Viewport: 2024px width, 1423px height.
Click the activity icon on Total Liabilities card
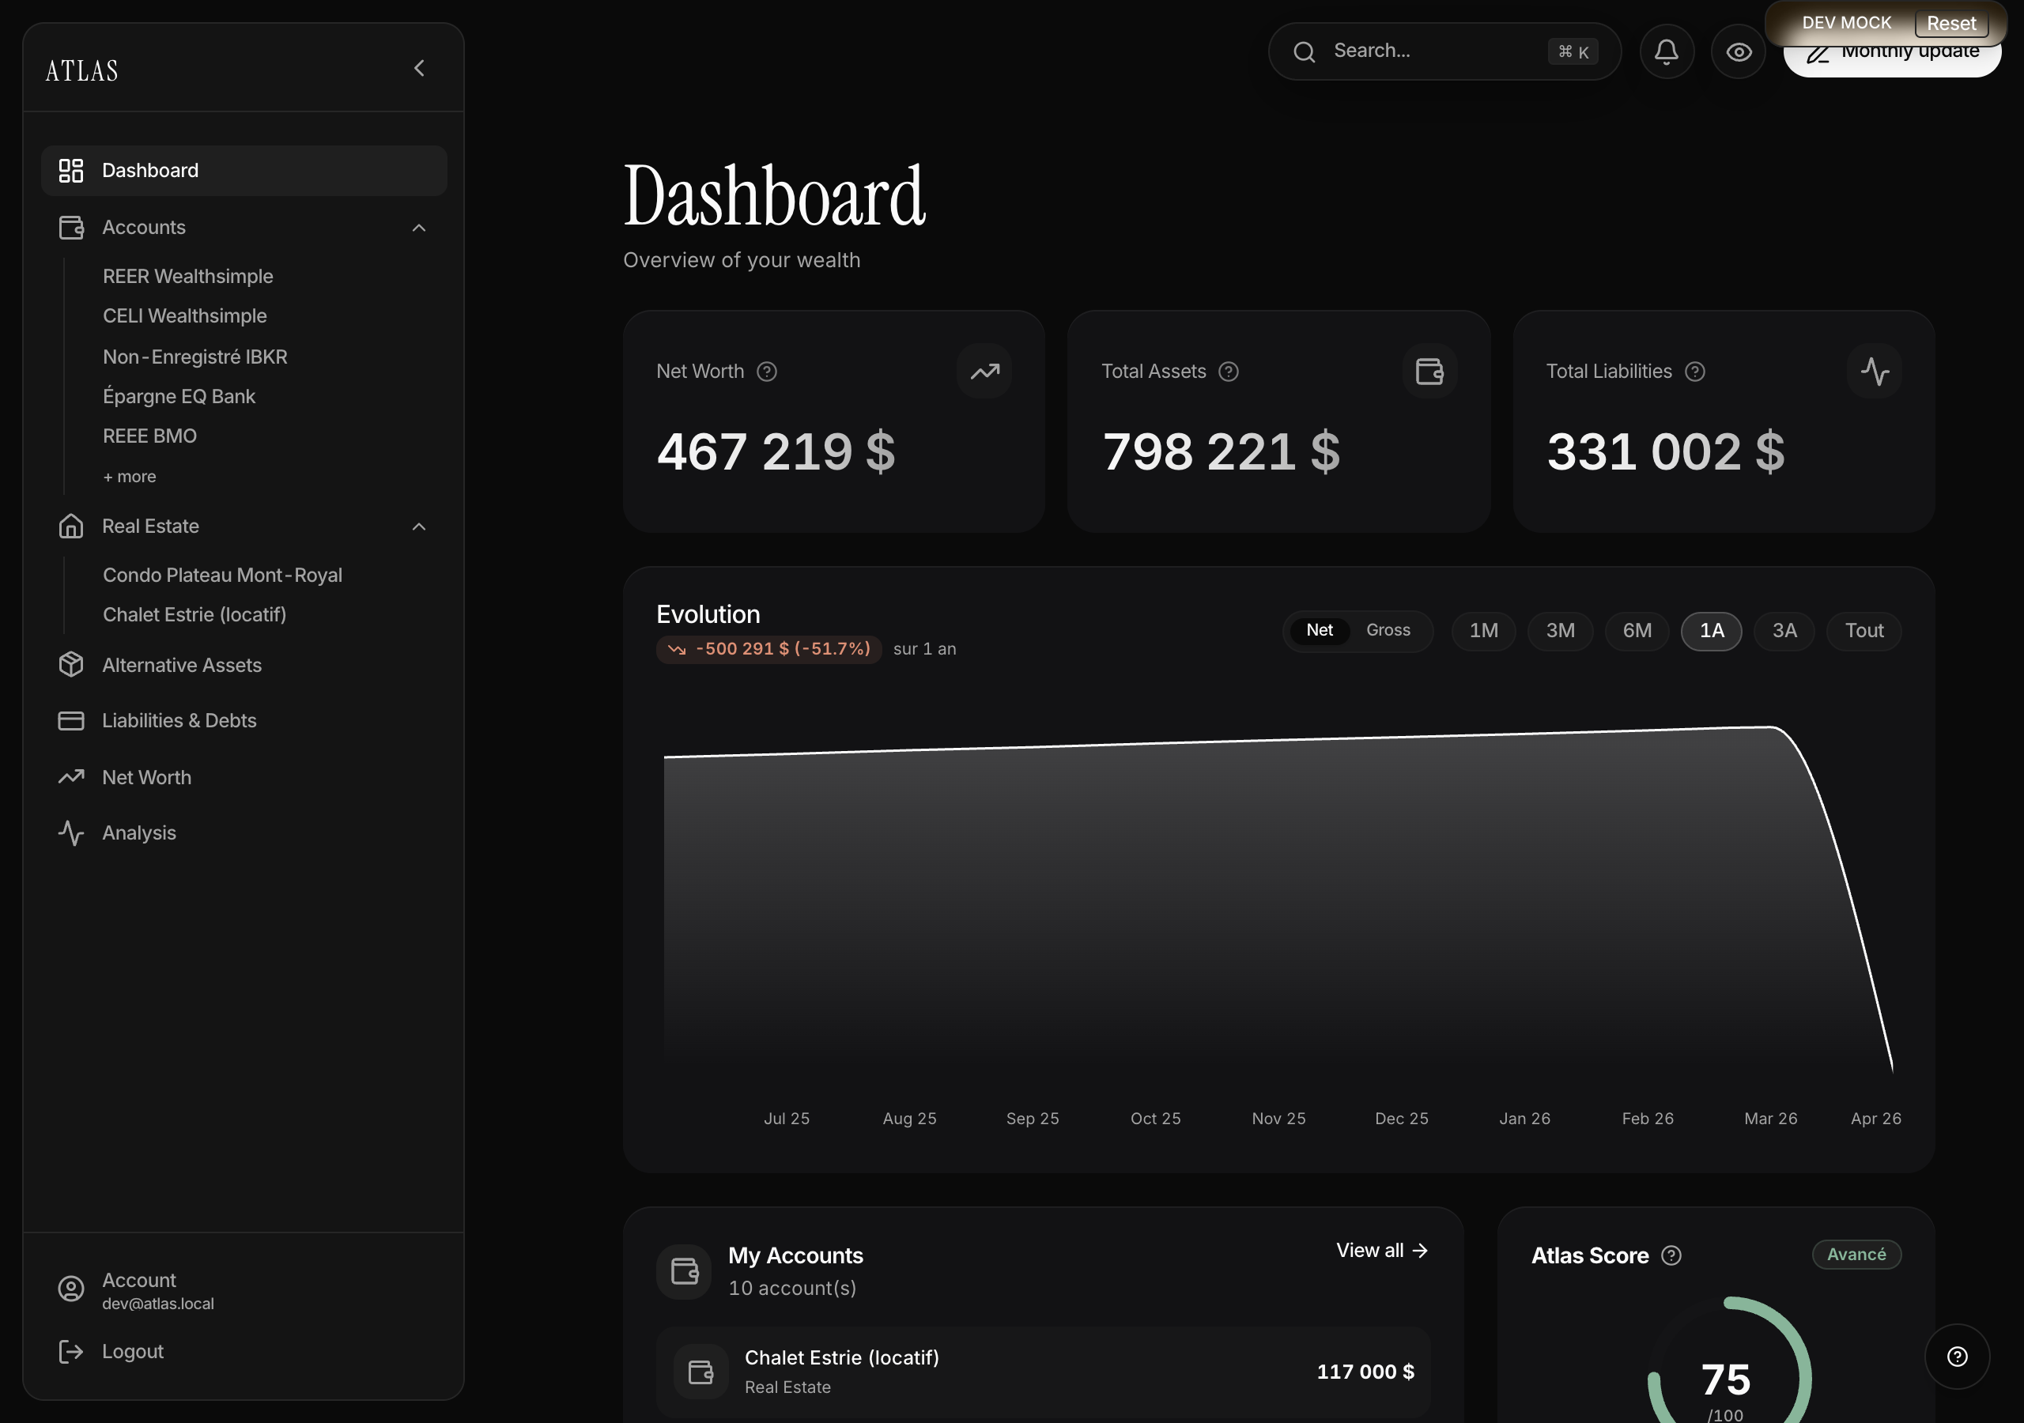click(x=1874, y=372)
